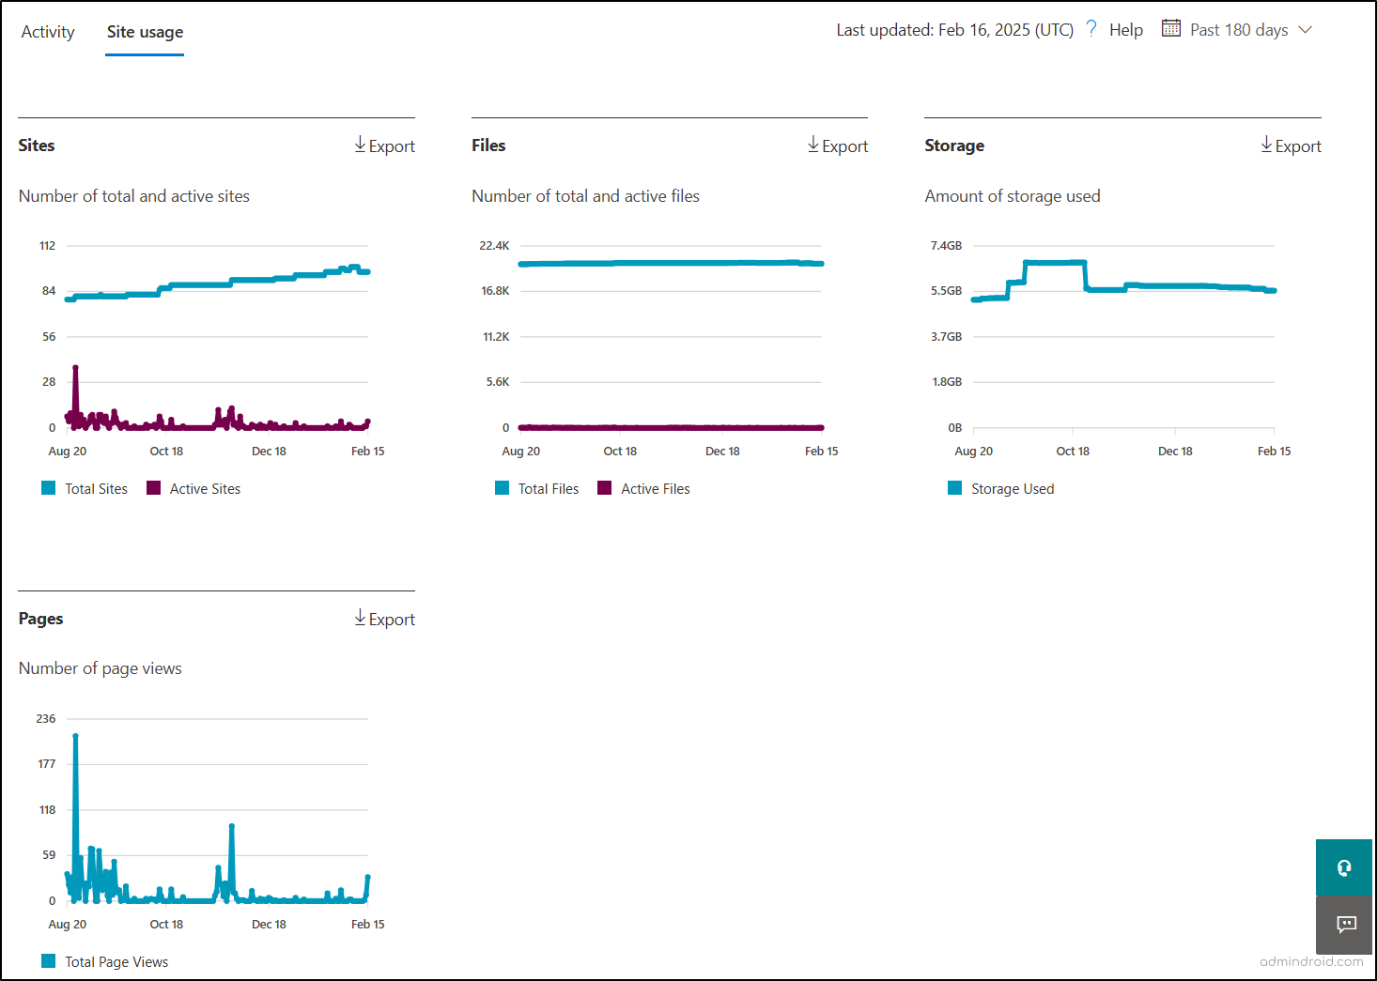The width and height of the screenshot is (1377, 981).
Task: Click the question mark help icon
Action: pos(1091,28)
